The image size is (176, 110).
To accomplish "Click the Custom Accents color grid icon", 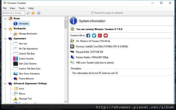I will click(16, 59).
